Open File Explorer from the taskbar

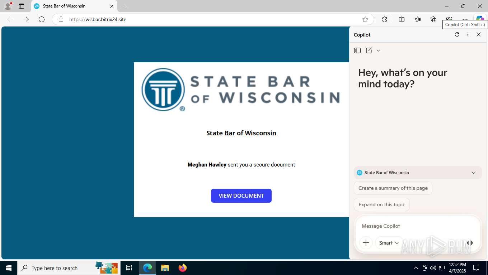tap(165, 268)
